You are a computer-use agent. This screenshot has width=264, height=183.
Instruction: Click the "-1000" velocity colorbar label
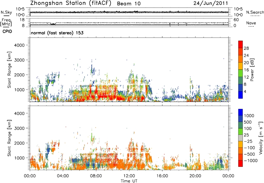click(x=250, y=161)
